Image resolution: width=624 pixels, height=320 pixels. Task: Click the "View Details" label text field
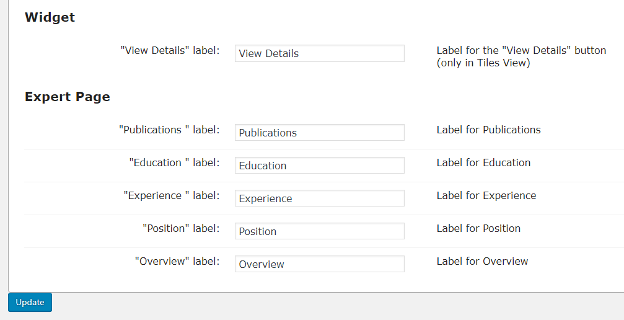coord(319,53)
